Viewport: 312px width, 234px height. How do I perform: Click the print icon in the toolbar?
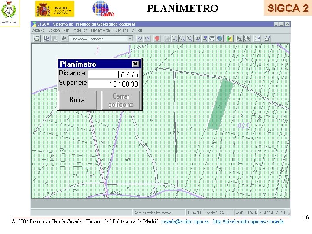37,39
